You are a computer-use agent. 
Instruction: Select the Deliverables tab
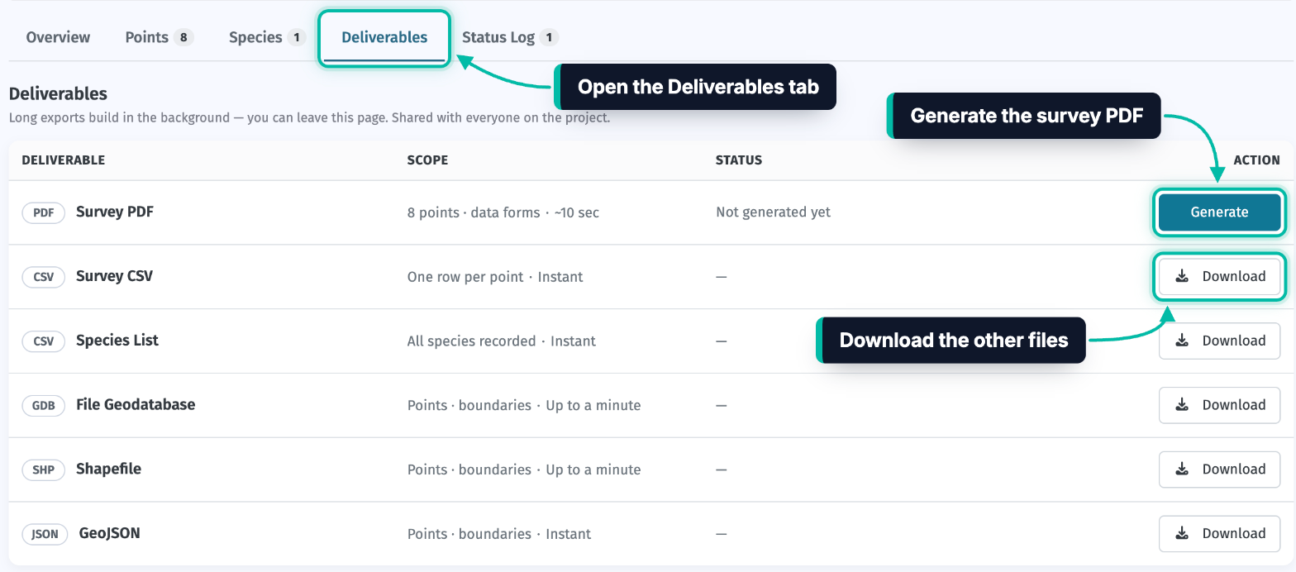tap(384, 37)
